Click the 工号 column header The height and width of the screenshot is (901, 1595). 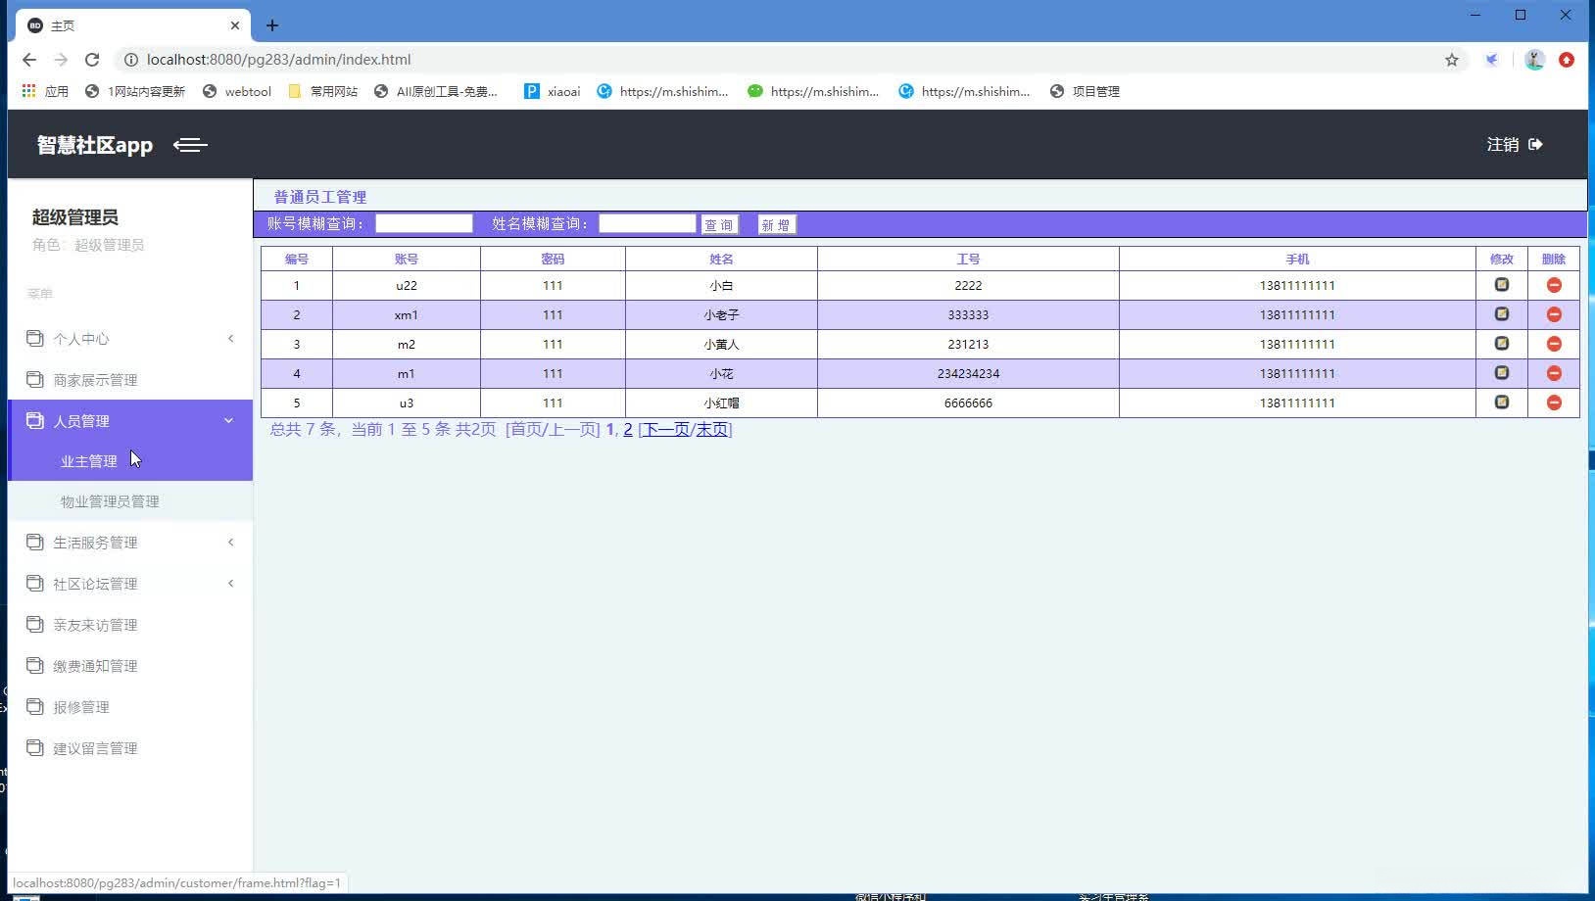pos(968,259)
